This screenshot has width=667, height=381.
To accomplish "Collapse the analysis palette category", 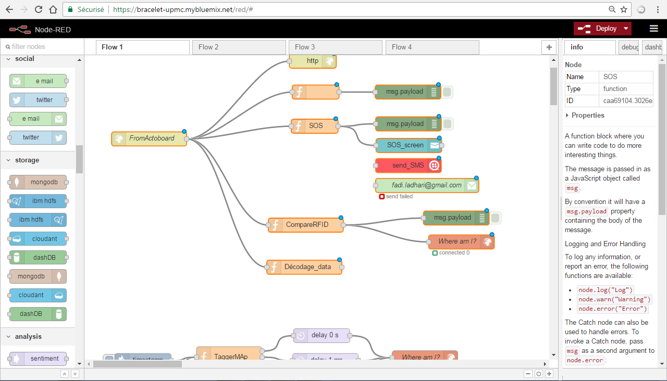I will (x=38, y=337).
